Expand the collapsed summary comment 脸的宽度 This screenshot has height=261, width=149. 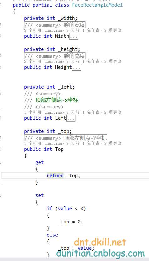(55, 25)
